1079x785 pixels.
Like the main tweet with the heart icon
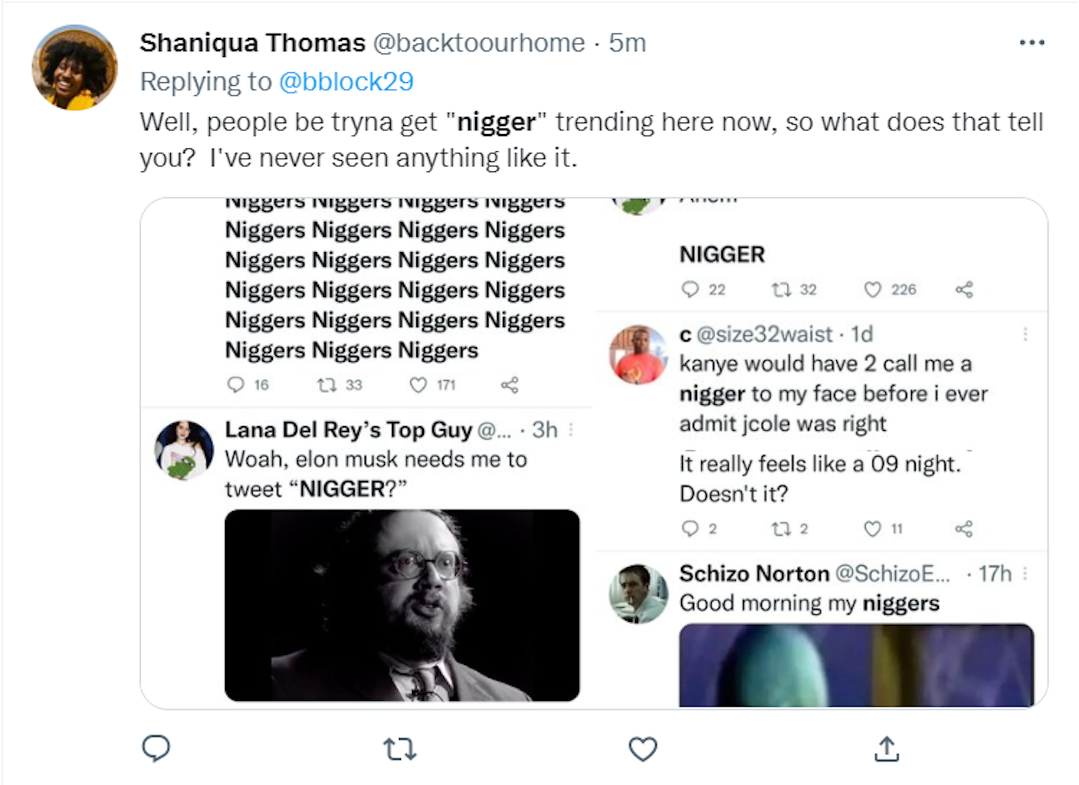tap(642, 749)
